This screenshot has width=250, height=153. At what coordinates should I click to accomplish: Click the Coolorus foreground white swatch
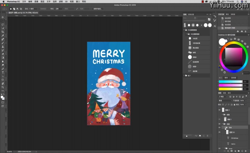pyautogui.click(x=222, y=42)
